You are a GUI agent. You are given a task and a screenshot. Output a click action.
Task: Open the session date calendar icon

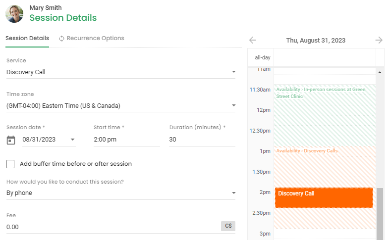click(x=11, y=140)
